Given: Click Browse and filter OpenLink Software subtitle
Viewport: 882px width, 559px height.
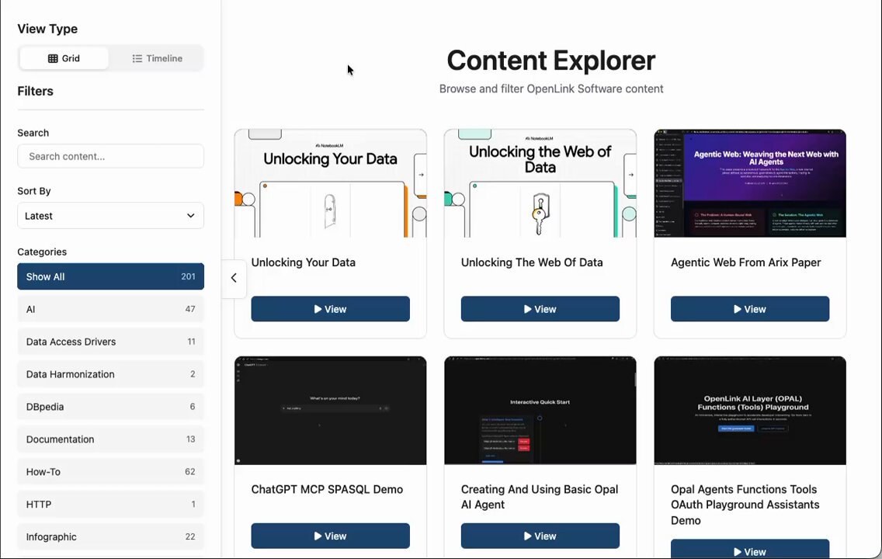Looking at the screenshot, I should tap(551, 89).
